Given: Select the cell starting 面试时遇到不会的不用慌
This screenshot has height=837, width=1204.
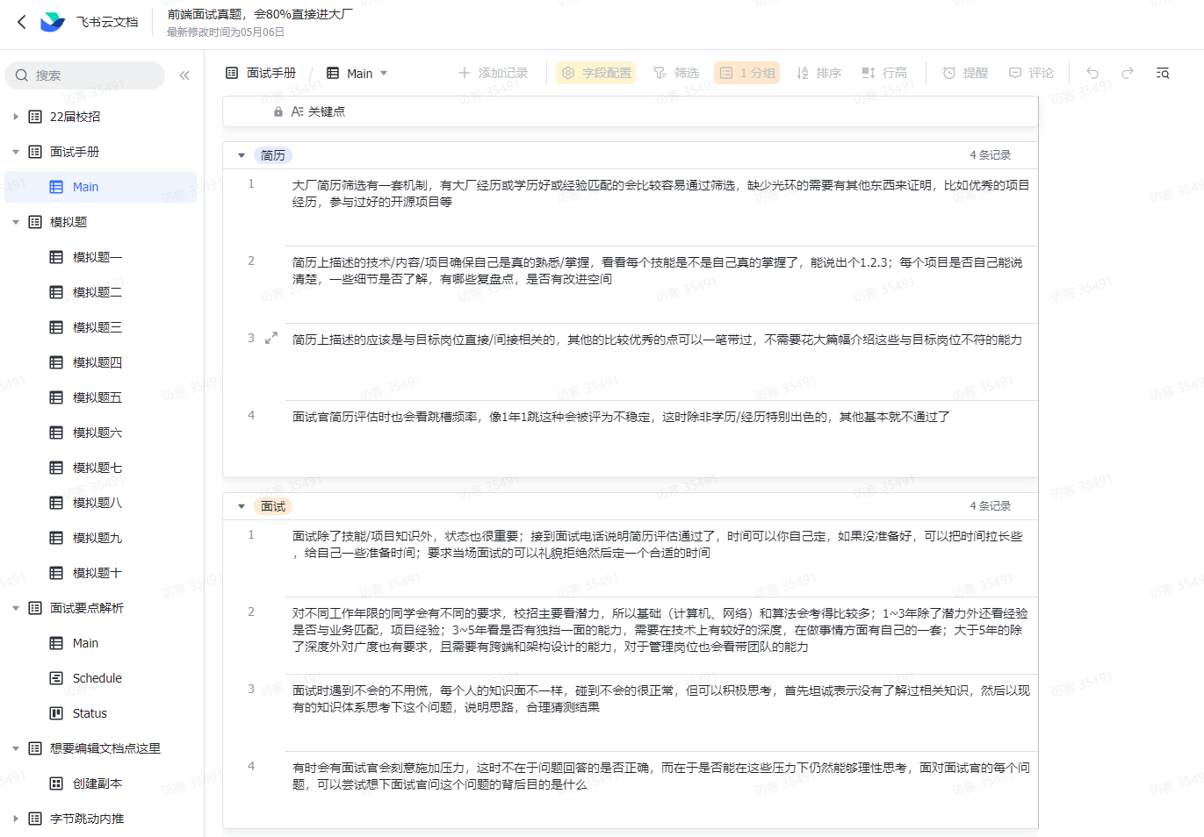Looking at the screenshot, I should click(661, 712).
